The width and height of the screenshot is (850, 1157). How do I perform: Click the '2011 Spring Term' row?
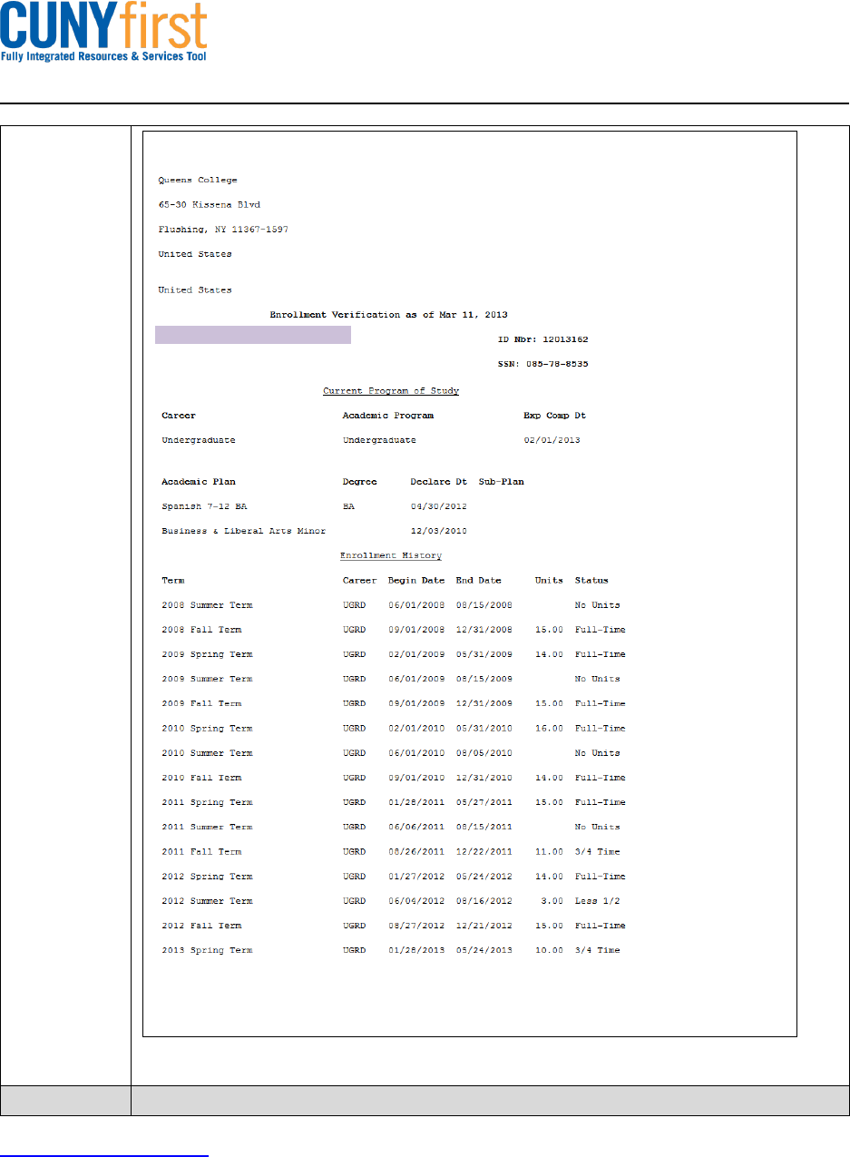click(394, 802)
